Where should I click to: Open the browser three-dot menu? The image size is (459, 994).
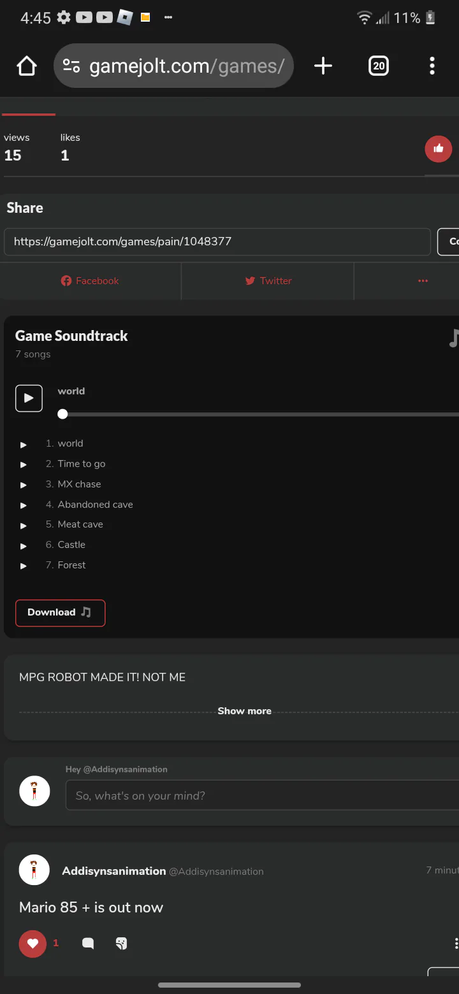click(x=432, y=66)
